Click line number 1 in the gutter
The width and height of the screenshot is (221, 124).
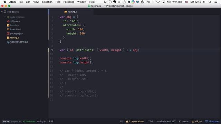click(x=52, y=17)
